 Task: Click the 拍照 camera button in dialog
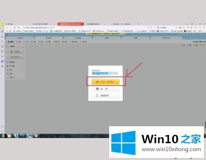(x=105, y=89)
